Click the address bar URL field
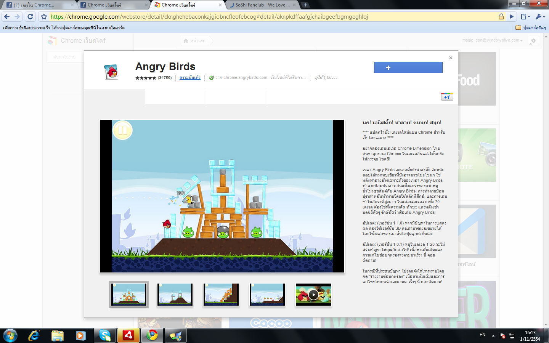The width and height of the screenshot is (549, 343). click(273, 17)
